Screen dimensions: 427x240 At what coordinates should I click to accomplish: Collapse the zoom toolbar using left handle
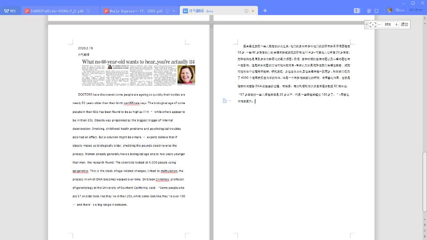click(x=366, y=24)
